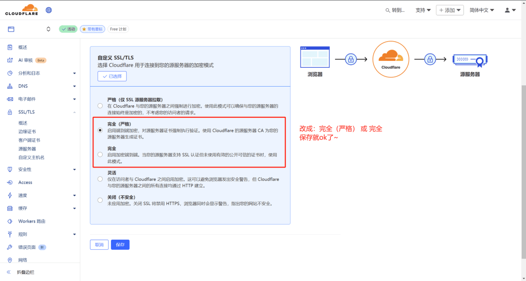Click the 缓存 storage icon
Screen dimensions: 526x281
[10, 208]
